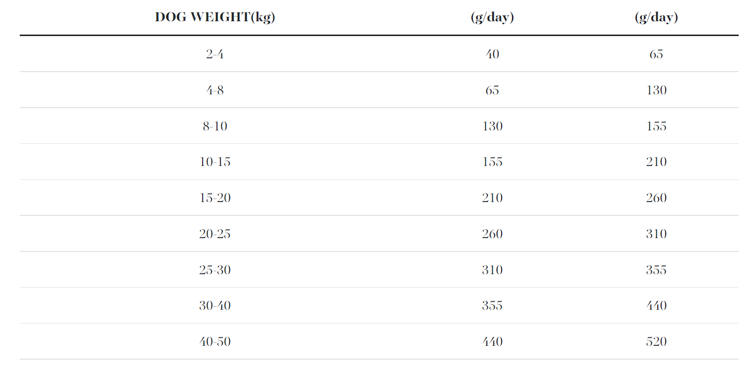Viewport: 756px width, 371px height.
Task: Select the 25-30 weight range cell
Action: coord(215,270)
